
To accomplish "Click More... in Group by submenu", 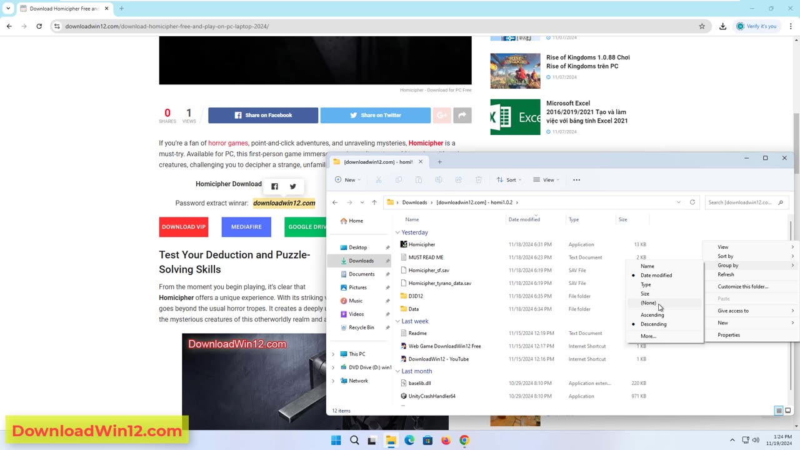I will [665, 336].
